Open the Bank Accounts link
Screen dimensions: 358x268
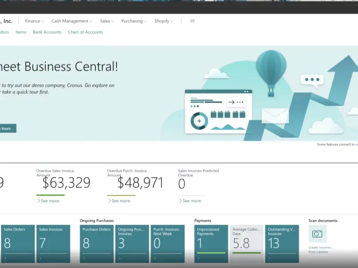(x=47, y=32)
